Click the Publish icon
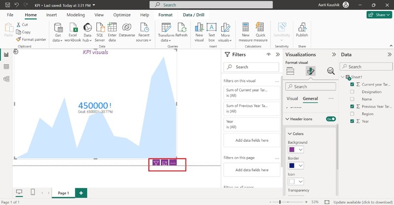 coord(302,27)
